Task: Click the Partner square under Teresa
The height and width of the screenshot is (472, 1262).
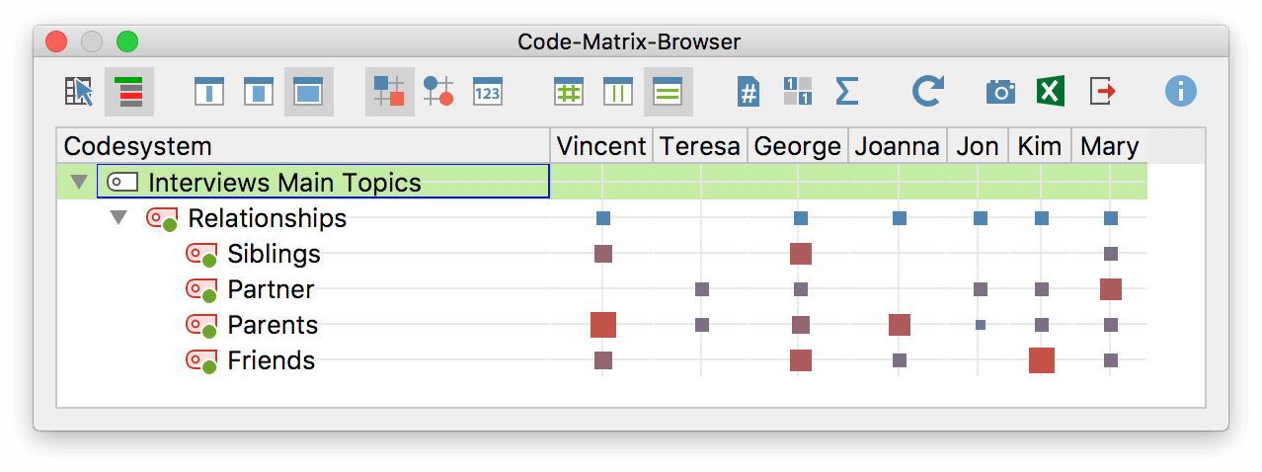Action: (x=702, y=289)
